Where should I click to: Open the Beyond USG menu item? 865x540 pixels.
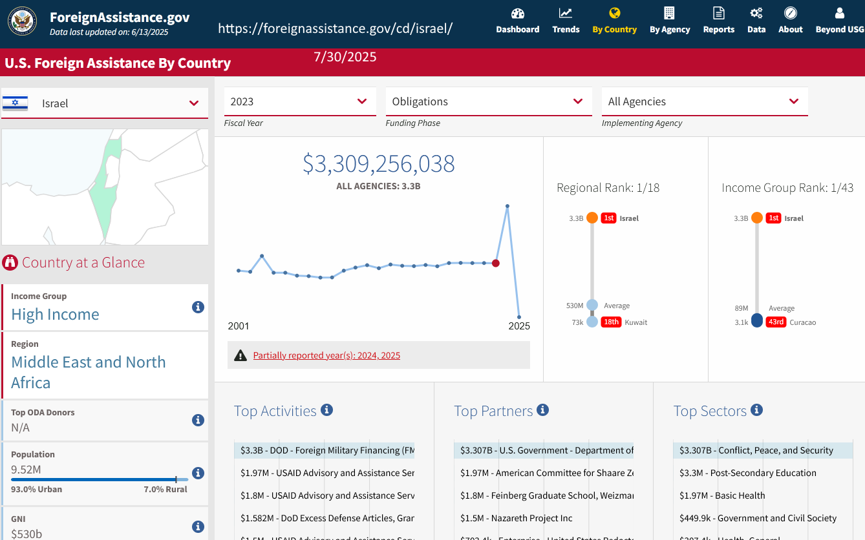839,21
